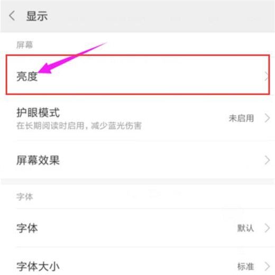275x275 pixels.
Task: Click the chevron beside 未启用
Action: [267, 118]
